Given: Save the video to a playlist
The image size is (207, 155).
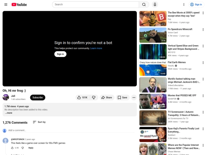Looking at the screenshot, I should 123,98.
